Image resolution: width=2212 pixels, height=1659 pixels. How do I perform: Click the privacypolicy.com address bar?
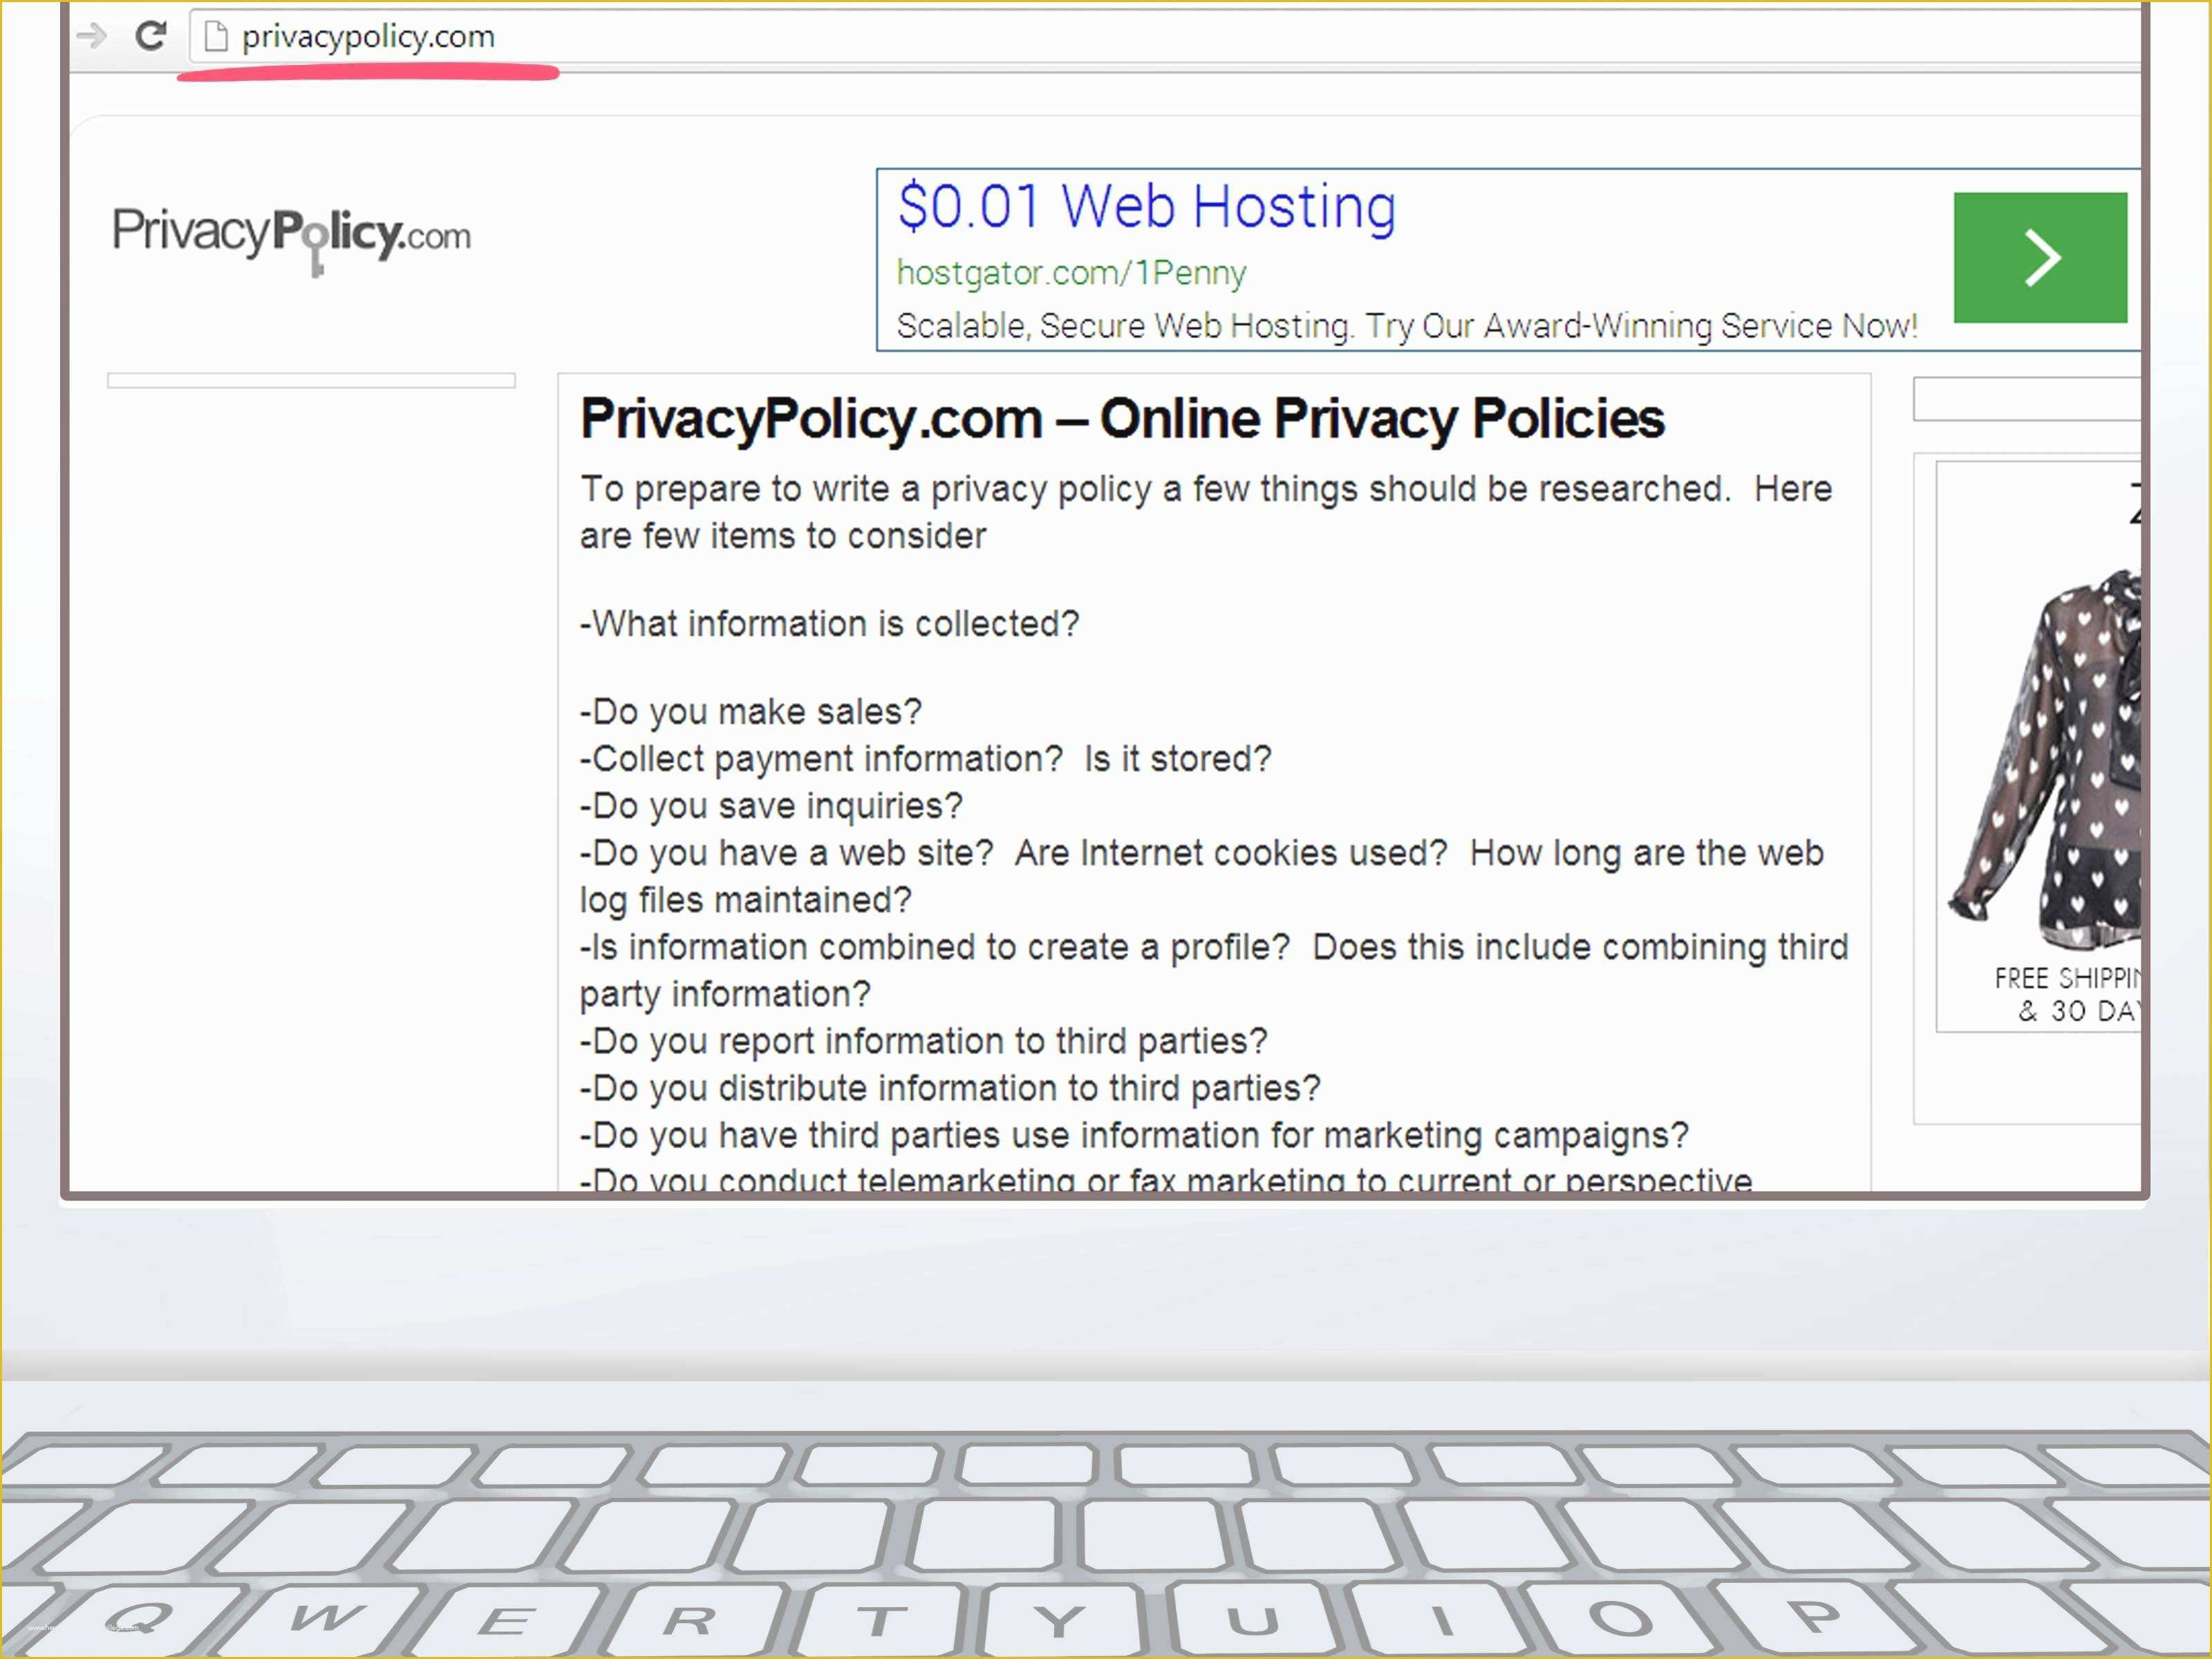click(1165, 36)
